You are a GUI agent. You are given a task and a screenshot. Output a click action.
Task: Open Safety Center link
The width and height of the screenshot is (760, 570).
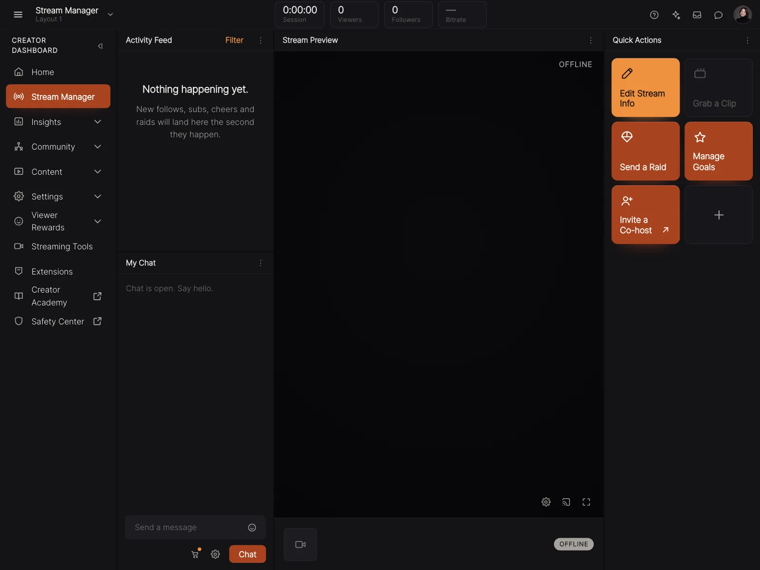point(58,322)
